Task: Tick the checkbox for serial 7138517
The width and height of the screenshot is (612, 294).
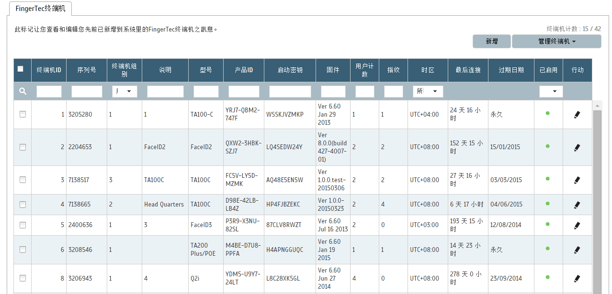Action: tap(23, 180)
